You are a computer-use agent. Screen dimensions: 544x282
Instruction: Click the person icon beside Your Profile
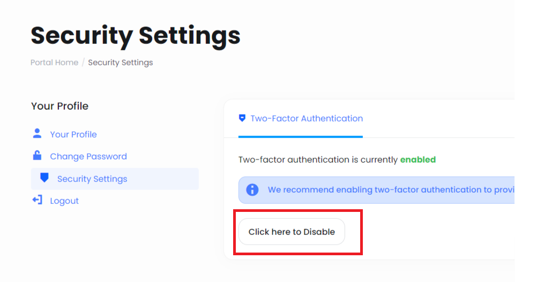(x=37, y=134)
